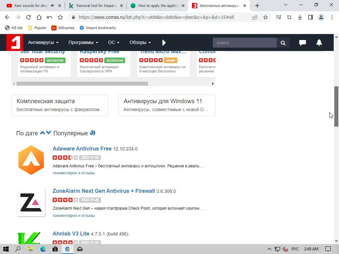This screenshot has height=254, width=339.
Task: Open the browser downloads icon
Action: [x=300, y=17]
